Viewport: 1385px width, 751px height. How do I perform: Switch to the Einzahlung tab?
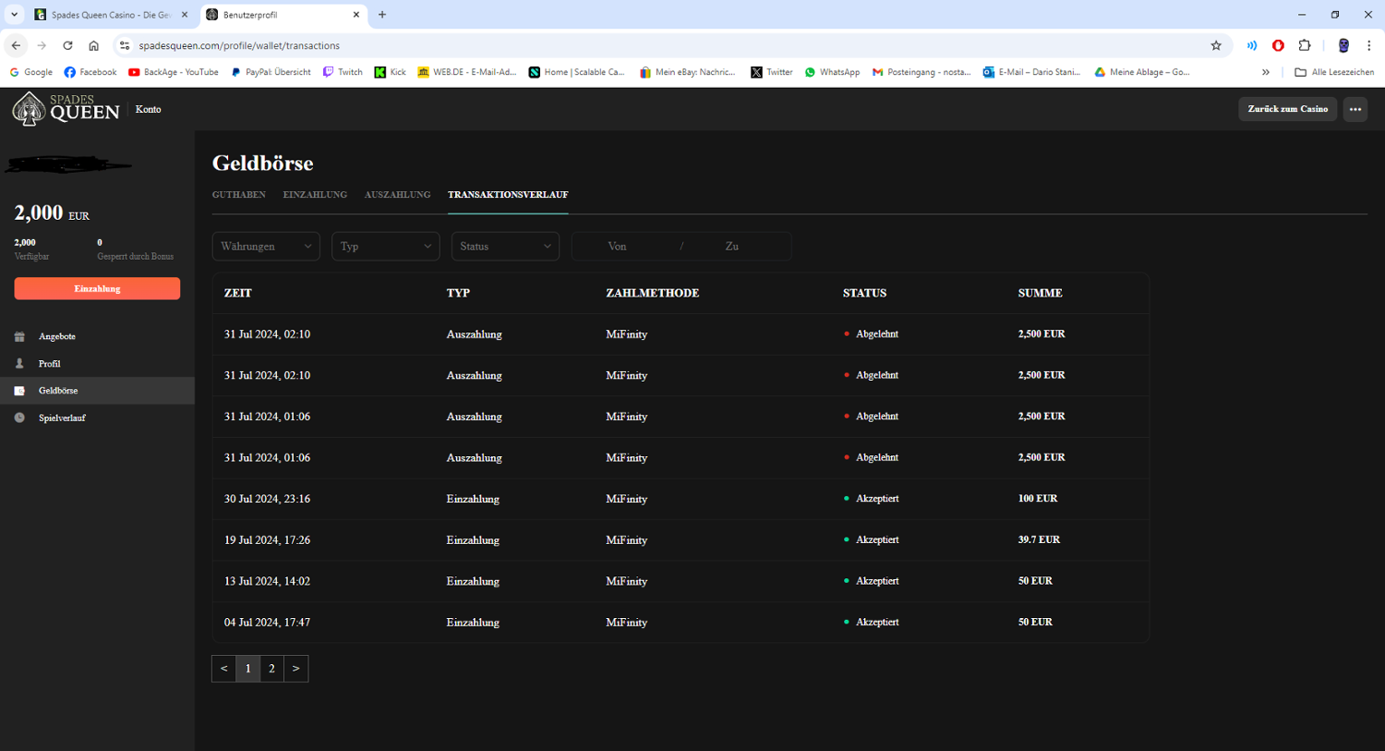click(x=315, y=195)
